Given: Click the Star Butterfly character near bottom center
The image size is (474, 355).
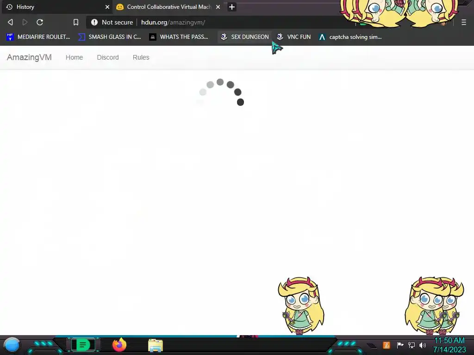Looking at the screenshot, I should [x=301, y=306].
